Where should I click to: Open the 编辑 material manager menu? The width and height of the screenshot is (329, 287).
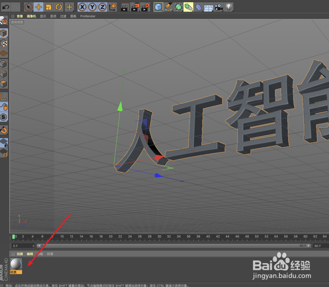point(30,254)
